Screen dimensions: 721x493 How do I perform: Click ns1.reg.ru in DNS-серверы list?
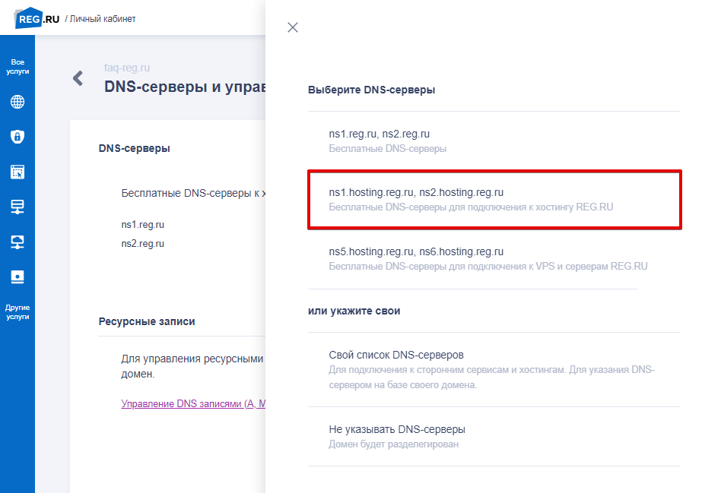point(142,225)
